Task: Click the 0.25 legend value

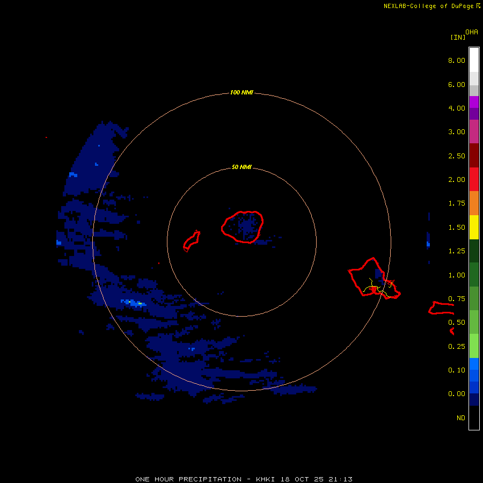Action: click(457, 347)
